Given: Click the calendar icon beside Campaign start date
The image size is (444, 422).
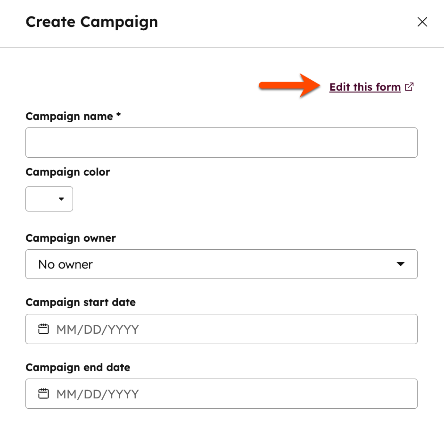Looking at the screenshot, I should (43, 329).
